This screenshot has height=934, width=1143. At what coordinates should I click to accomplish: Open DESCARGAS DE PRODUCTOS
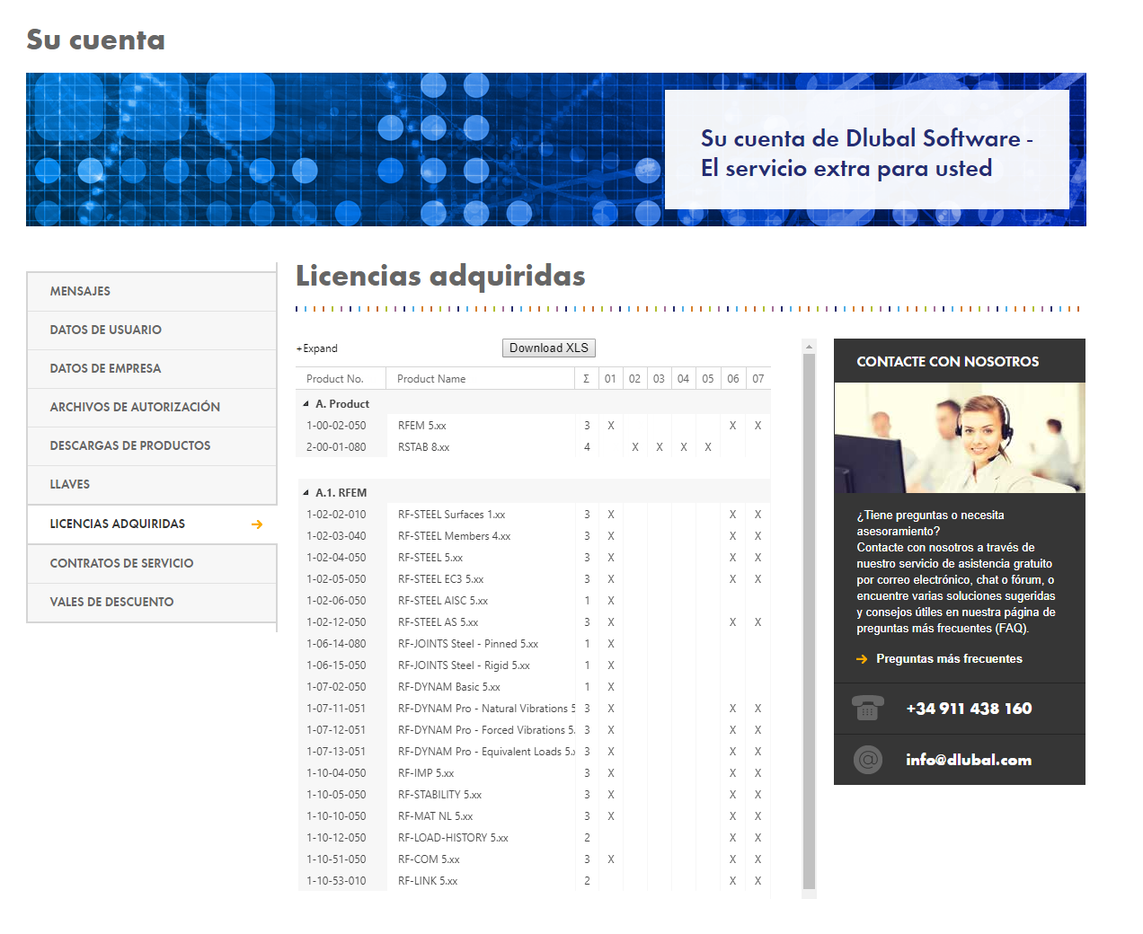click(130, 445)
